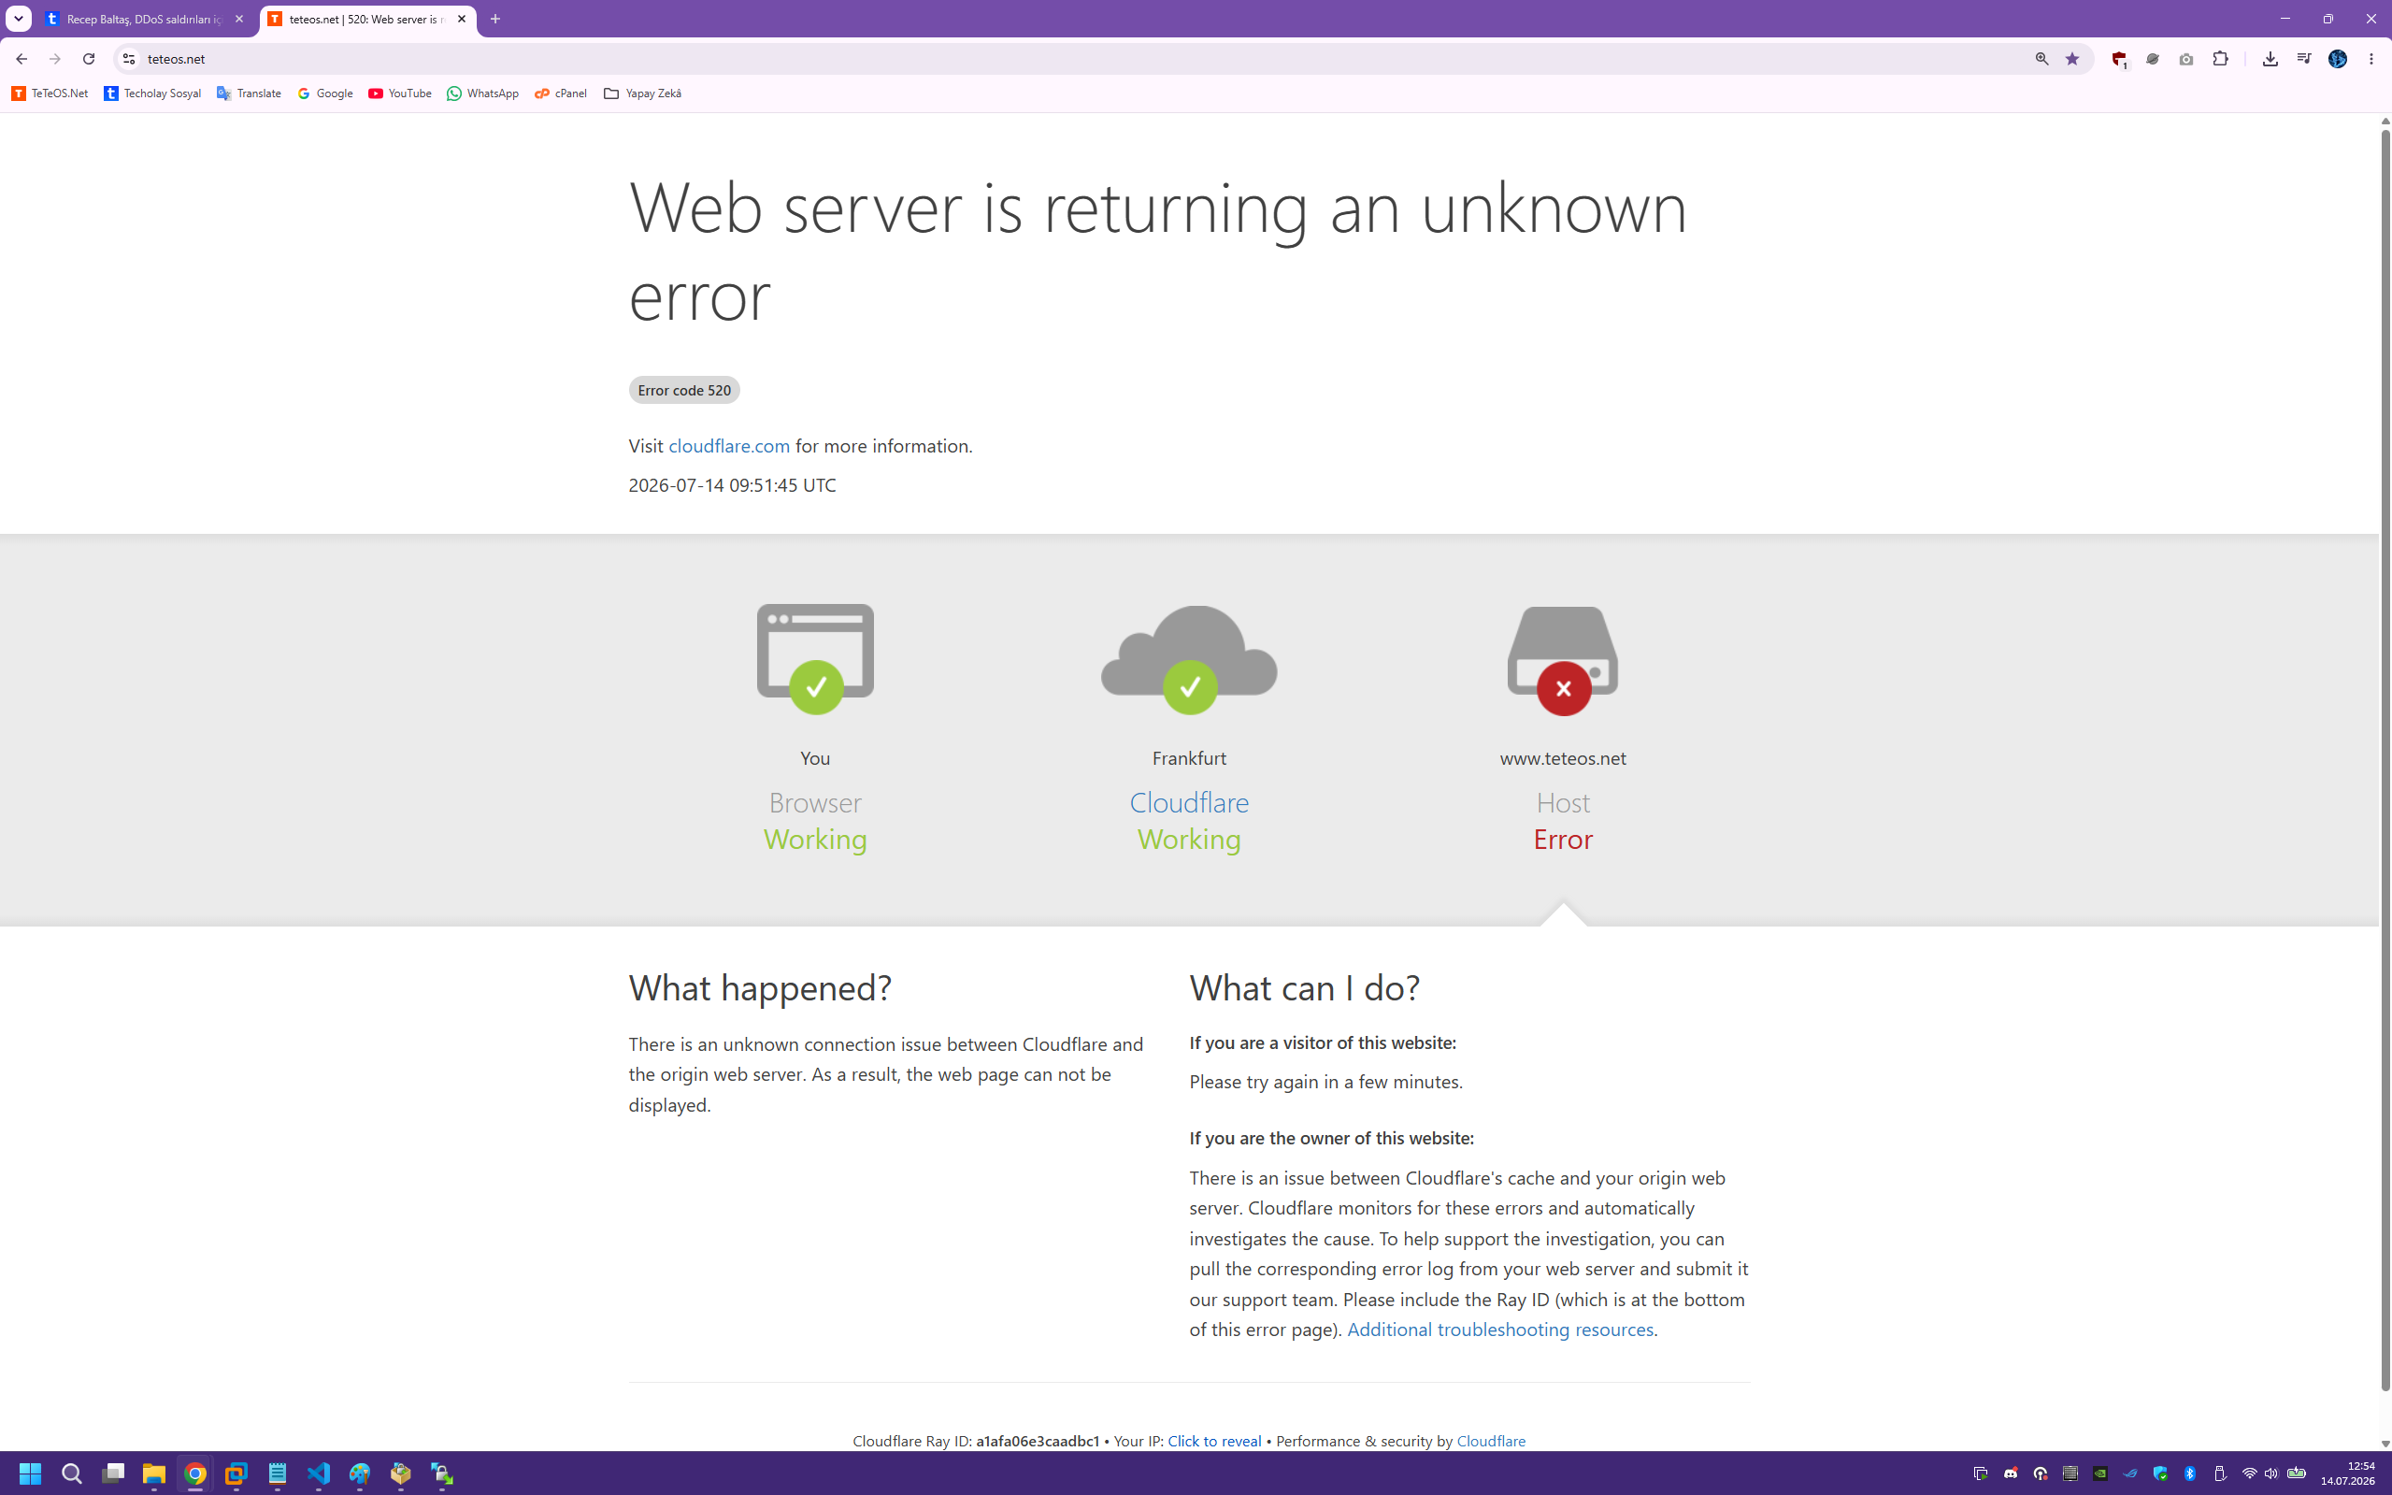Open the TeTeOS.Net bookmark
This screenshot has height=1495, width=2392.
tap(50, 93)
